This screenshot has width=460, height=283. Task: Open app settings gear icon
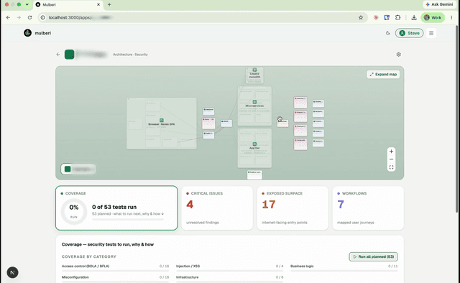(398, 55)
